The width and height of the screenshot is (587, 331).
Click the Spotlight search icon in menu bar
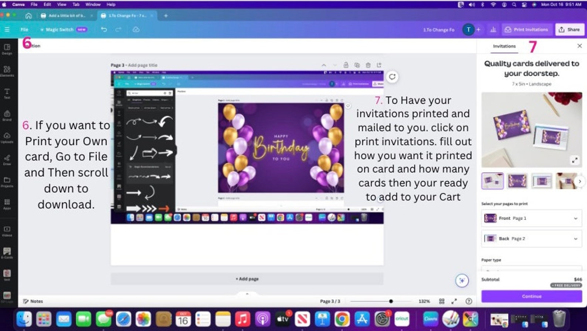point(514,4)
